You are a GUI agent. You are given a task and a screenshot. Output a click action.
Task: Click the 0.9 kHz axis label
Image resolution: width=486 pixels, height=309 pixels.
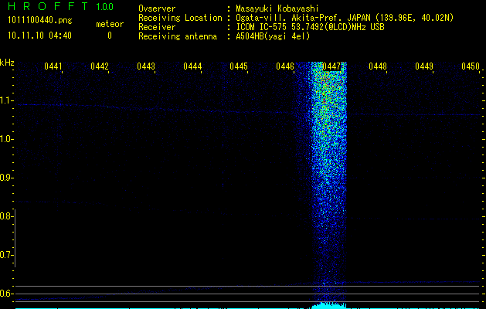[x=6, y=178]
